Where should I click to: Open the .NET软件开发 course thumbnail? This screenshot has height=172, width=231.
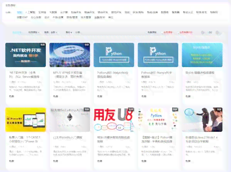click(26, 55)
